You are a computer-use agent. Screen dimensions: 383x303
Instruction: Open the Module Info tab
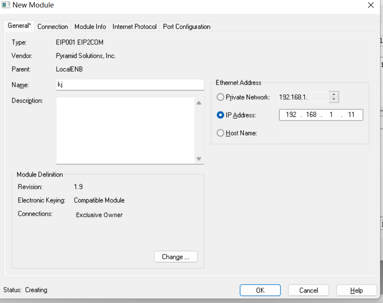(90, 26)
